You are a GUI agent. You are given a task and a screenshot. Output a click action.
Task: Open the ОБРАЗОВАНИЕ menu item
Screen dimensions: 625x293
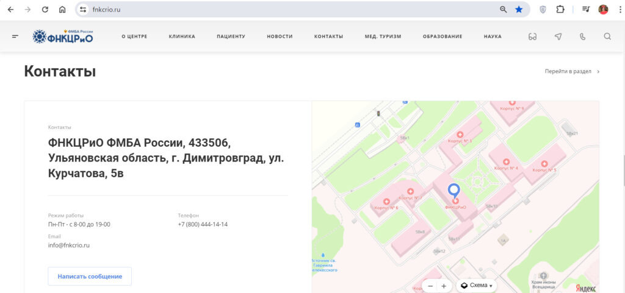pos(443,37)
